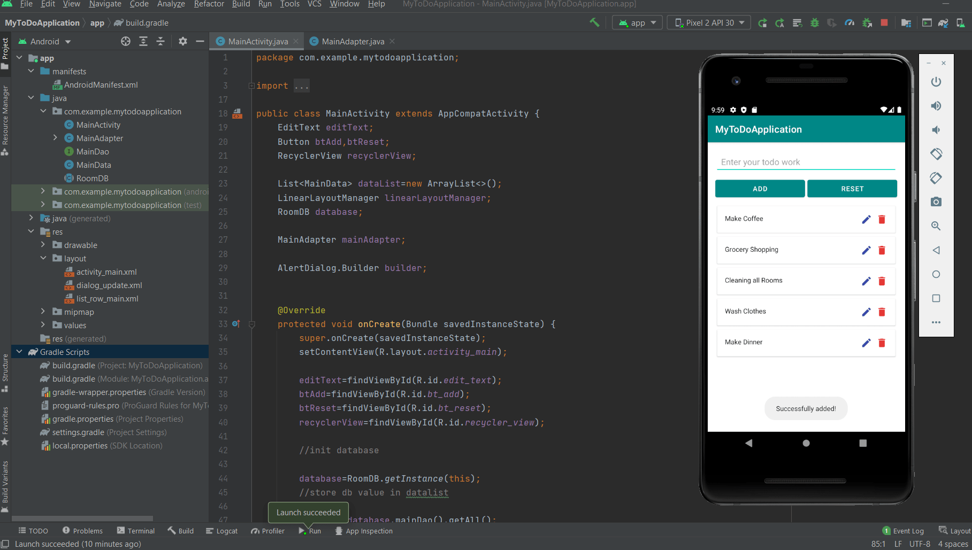Capture emulator screenshot with camera icon
The image size is (972, 550).
[936, 202]
